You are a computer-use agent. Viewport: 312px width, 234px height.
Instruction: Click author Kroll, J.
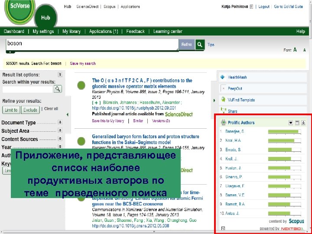pyautogui.click(x=231, y=159)
